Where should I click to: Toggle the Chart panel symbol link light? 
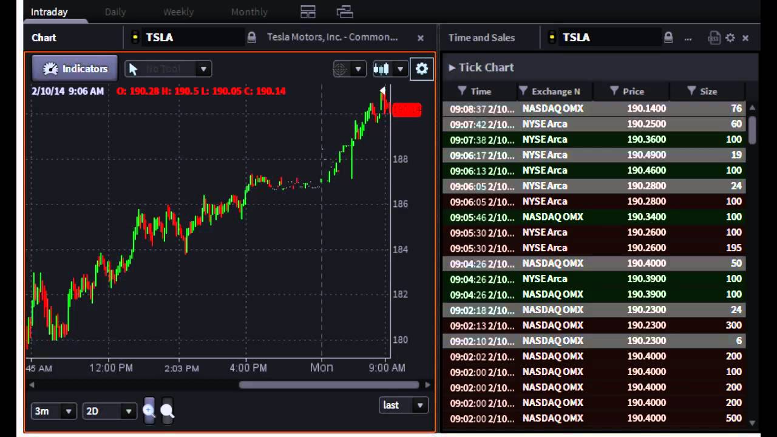tap(135, 38)
